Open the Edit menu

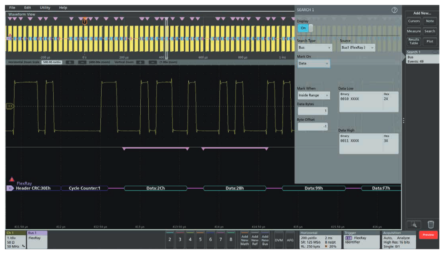coord(27,7)
